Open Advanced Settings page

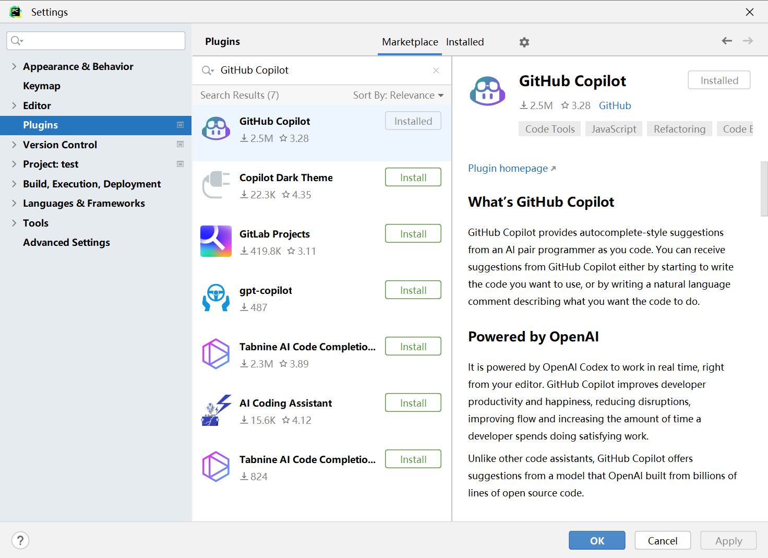click(66, 242)
